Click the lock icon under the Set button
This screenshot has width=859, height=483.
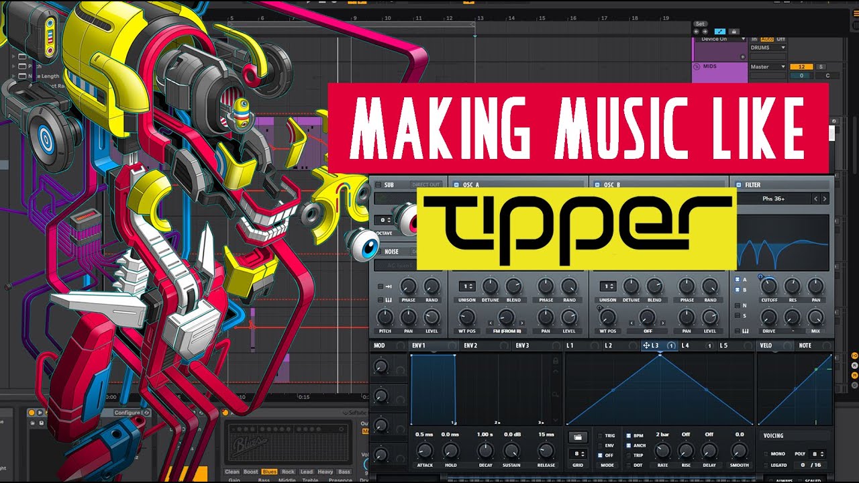[734, 31]
